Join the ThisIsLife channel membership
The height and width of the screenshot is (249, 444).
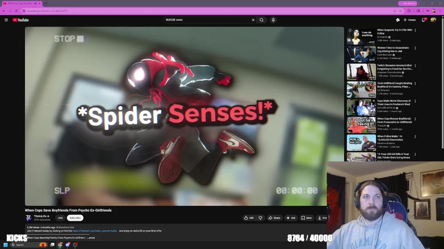point(60,218)
